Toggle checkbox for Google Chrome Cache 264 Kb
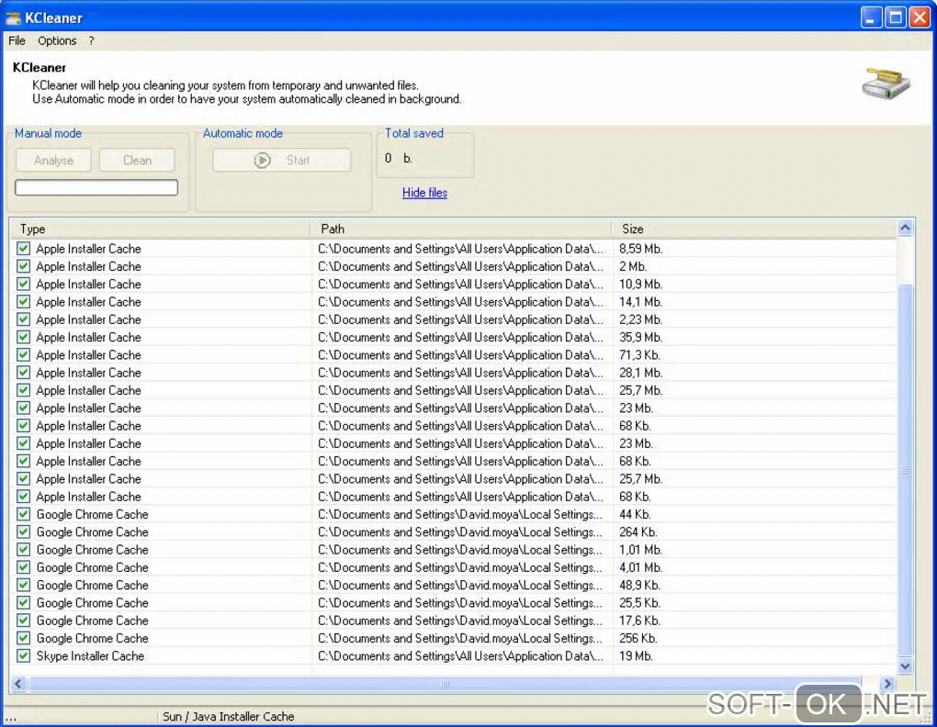 pyautogui.click(x=23, y=531)
